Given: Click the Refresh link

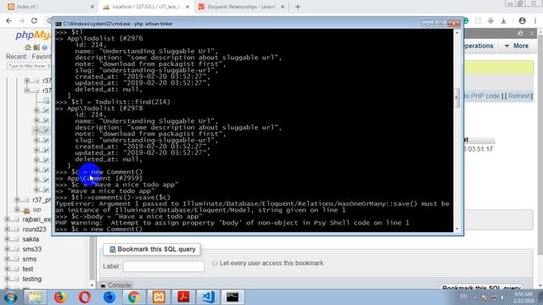Looking at the screenshot, I should click(x=519, y=96).
